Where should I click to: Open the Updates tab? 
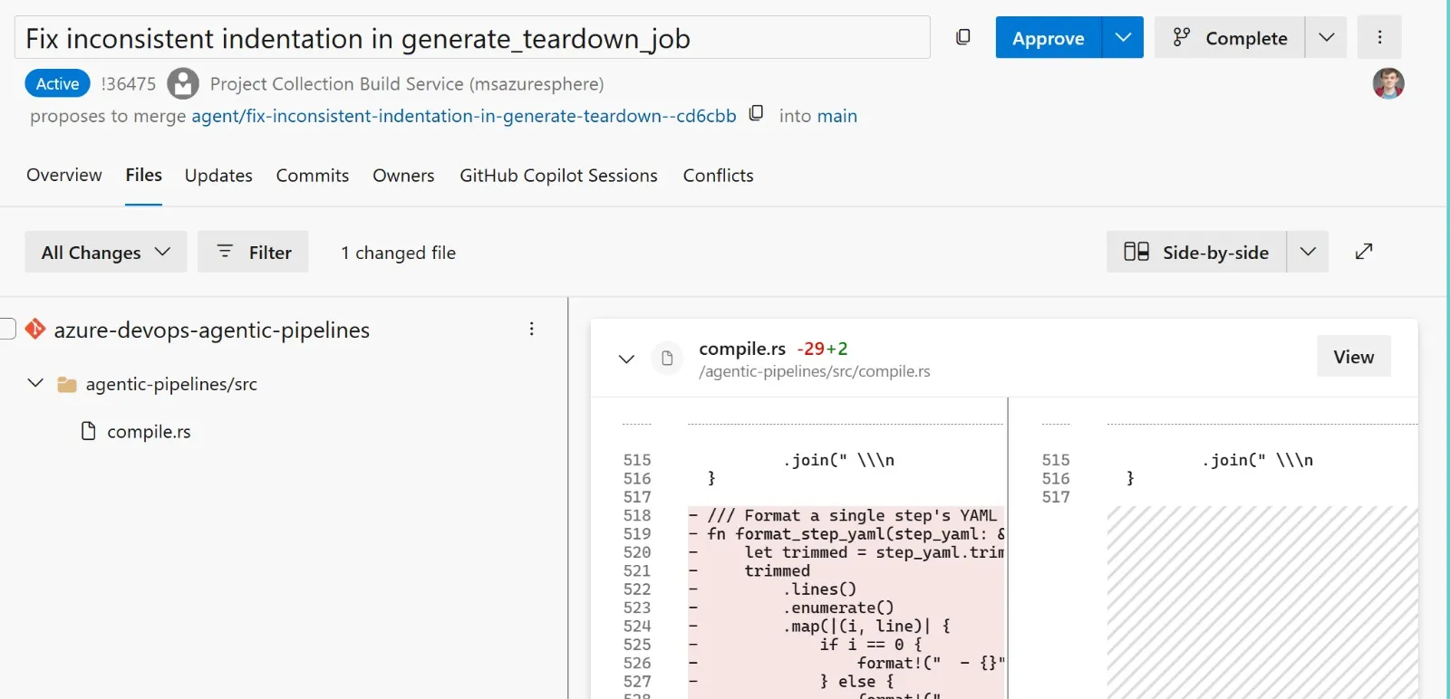(218, 176)
